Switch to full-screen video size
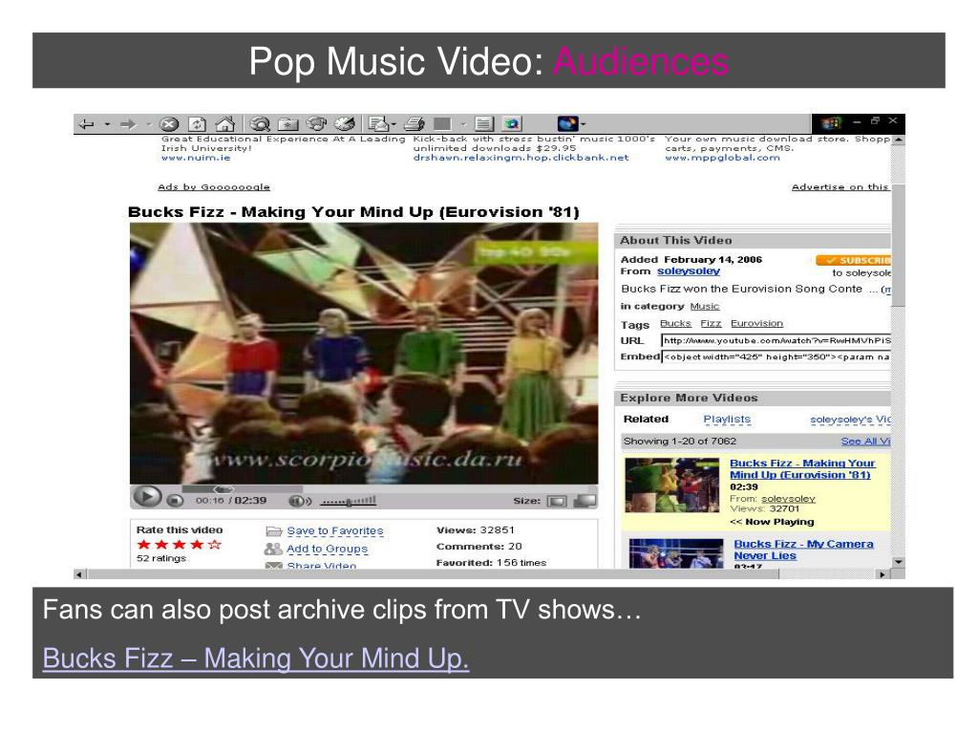The width and height of the screenshot is (978, 734). coord(585,500)
